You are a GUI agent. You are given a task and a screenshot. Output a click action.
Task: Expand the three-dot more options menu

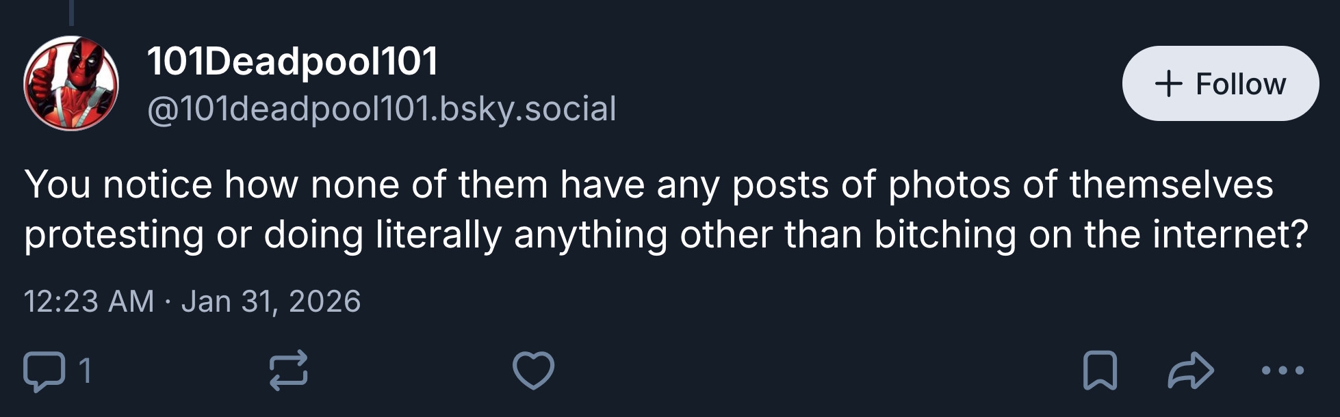(x=1283, y=371)
